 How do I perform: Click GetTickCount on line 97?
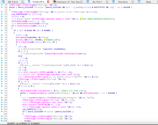[90, 93]
